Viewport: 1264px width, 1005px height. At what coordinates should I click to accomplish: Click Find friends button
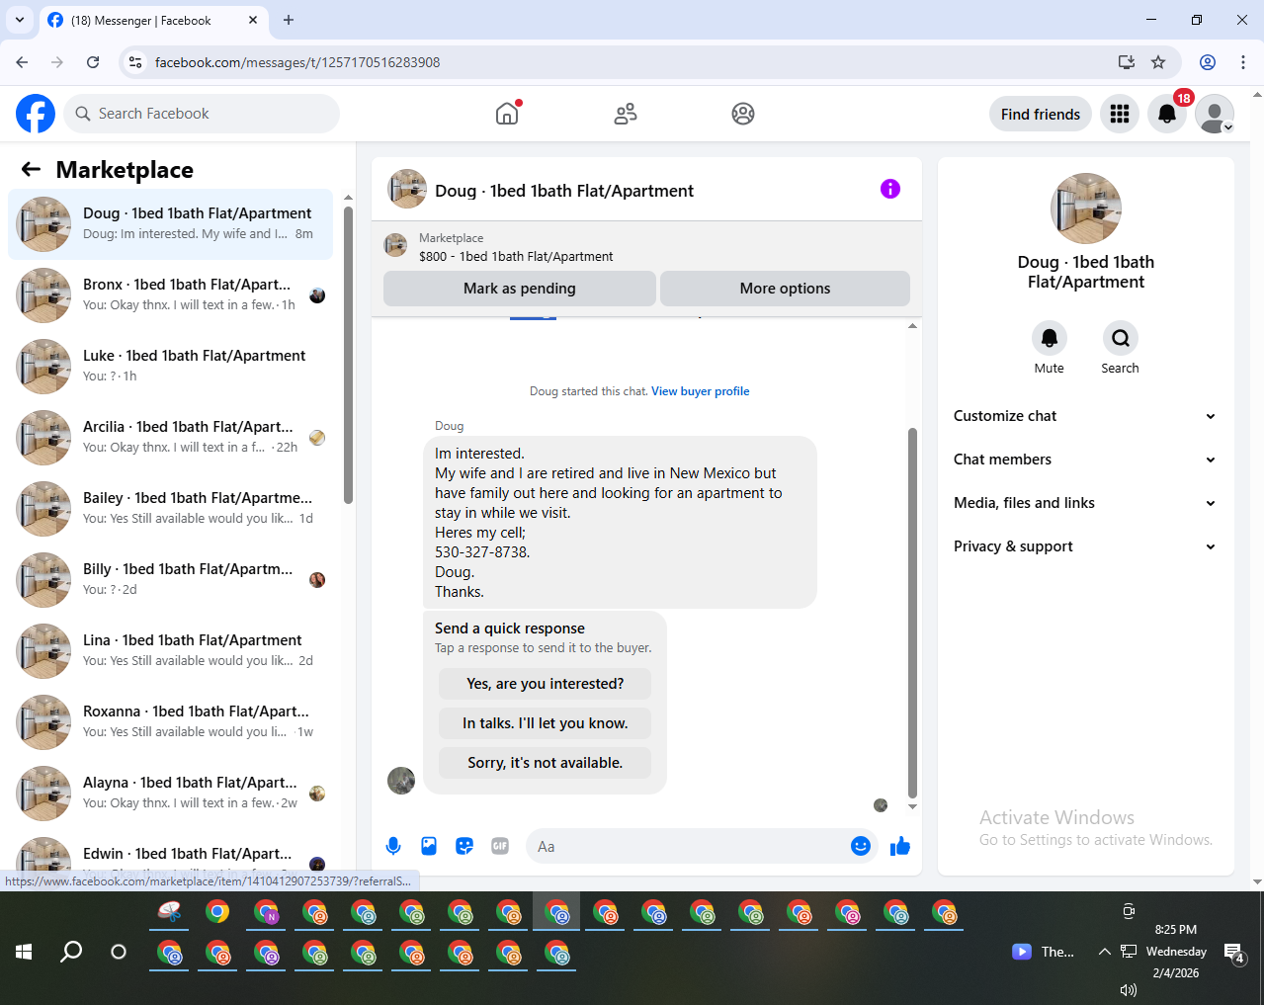pos(1041,114)
